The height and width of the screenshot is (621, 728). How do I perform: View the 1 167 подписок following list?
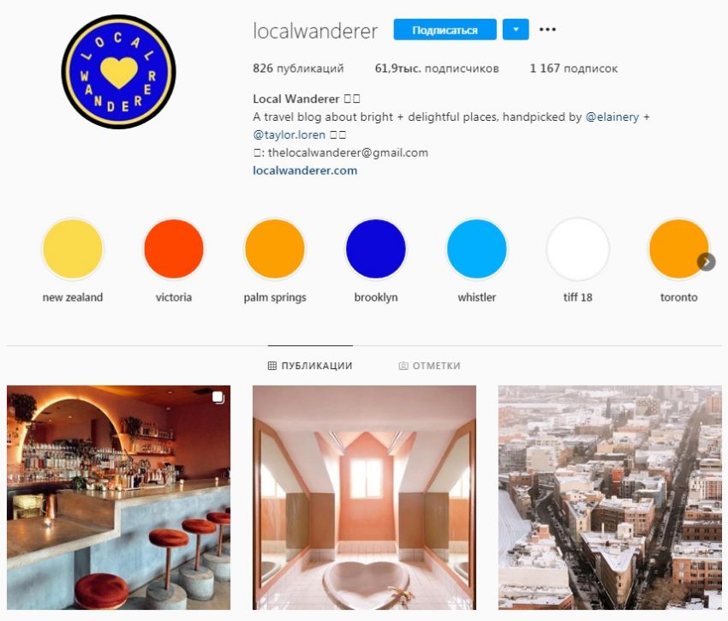point(573,69)
